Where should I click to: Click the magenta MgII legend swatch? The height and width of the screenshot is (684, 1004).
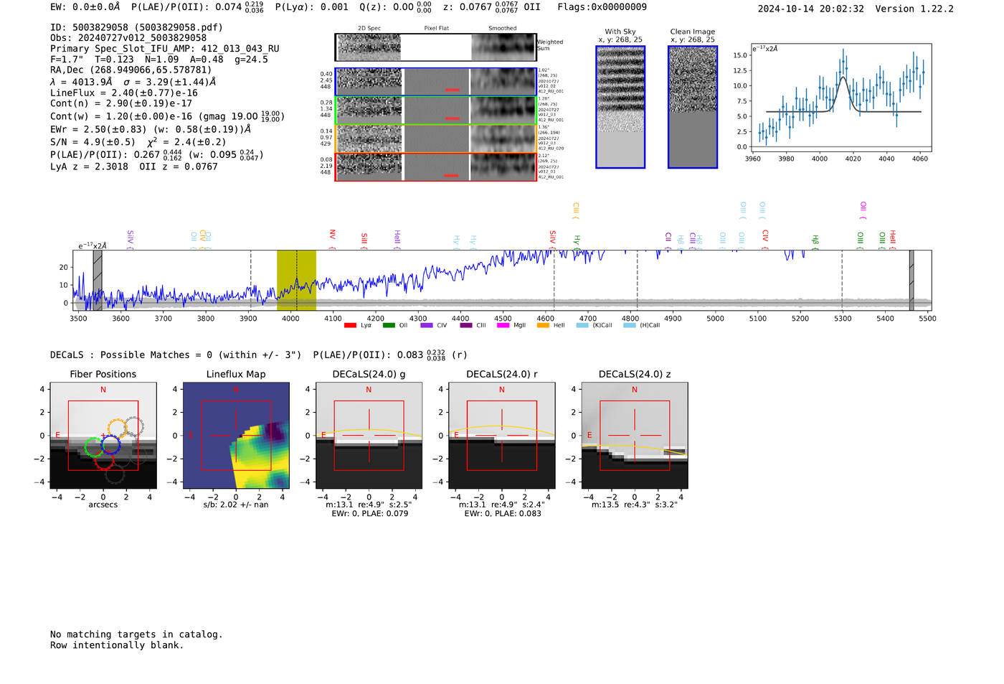point(503,325)
